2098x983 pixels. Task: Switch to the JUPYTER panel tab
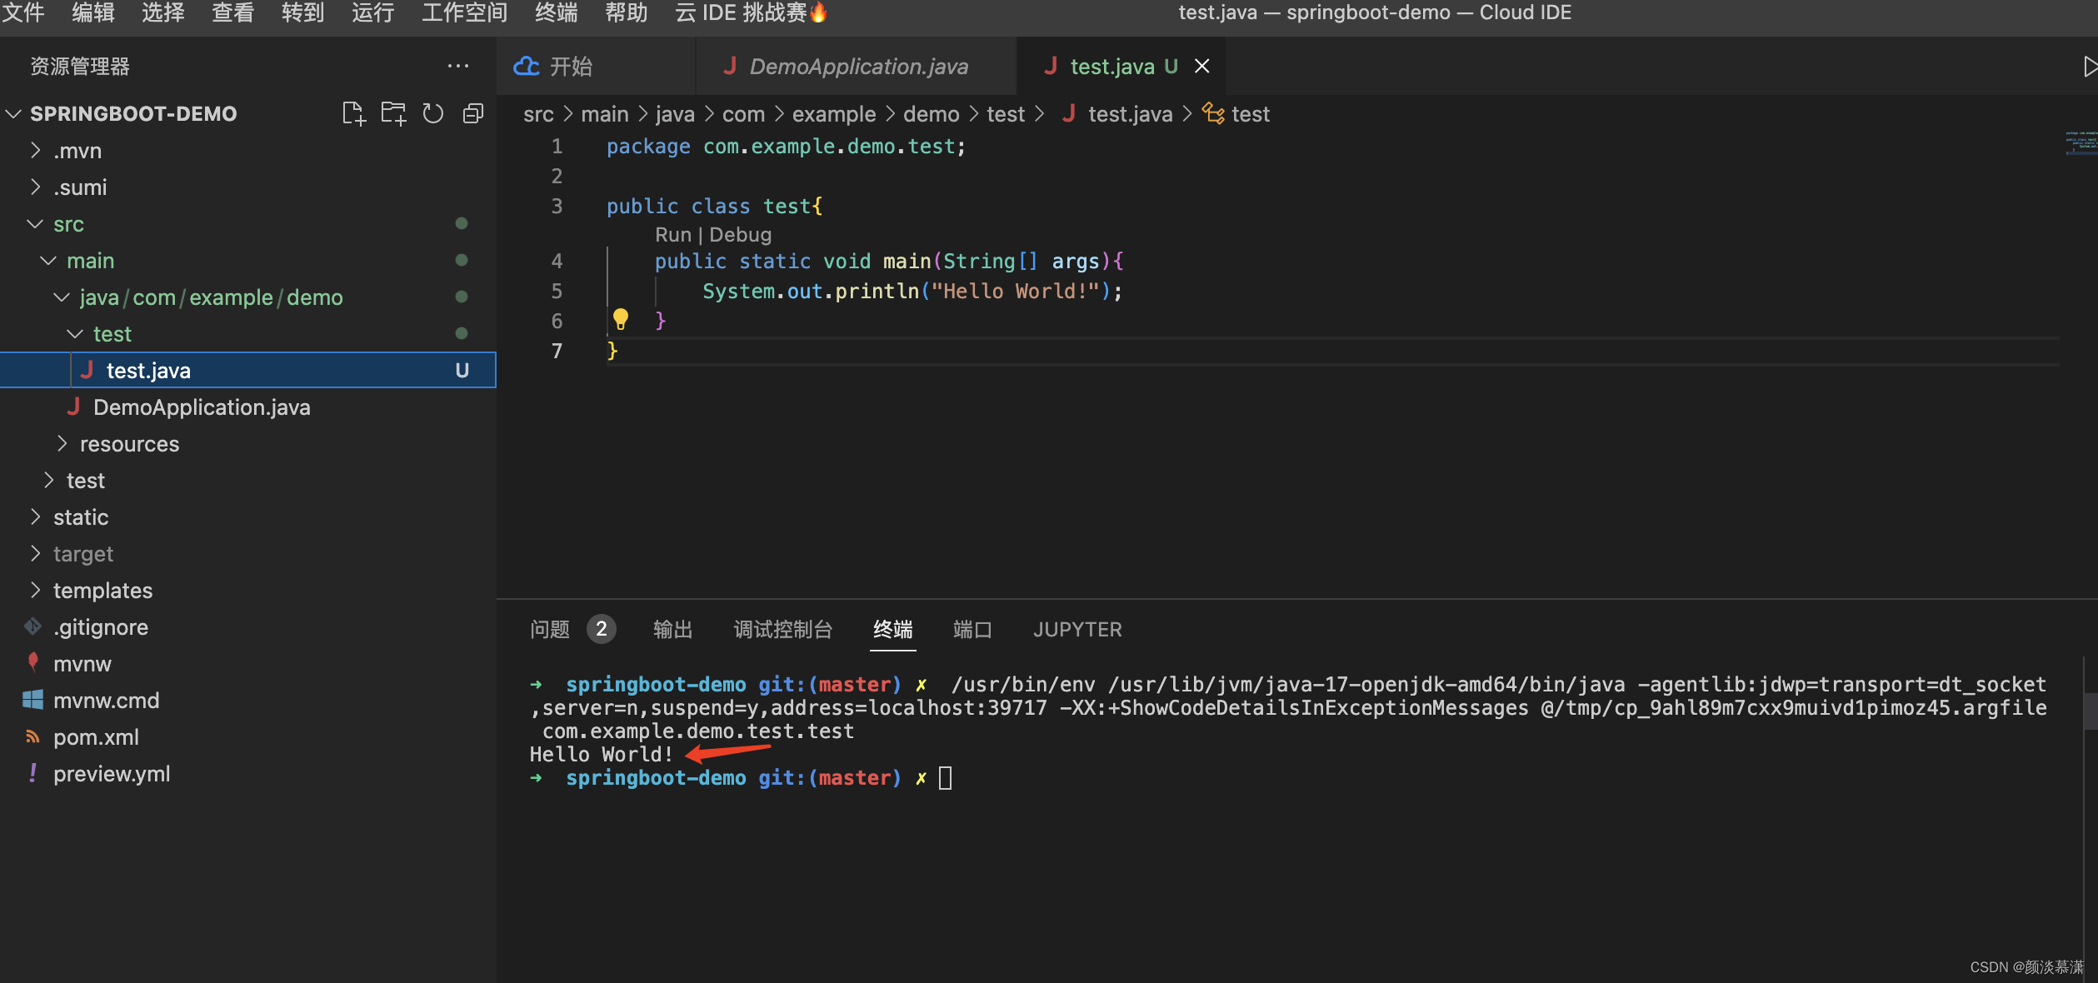coord(1077,629)
